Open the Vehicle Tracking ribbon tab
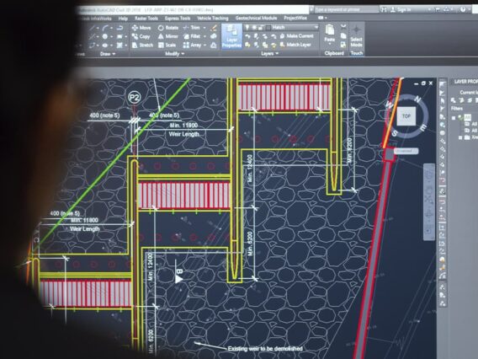This screenshot has height=359, width=478. pyautogui.click(x=212, y=19)
